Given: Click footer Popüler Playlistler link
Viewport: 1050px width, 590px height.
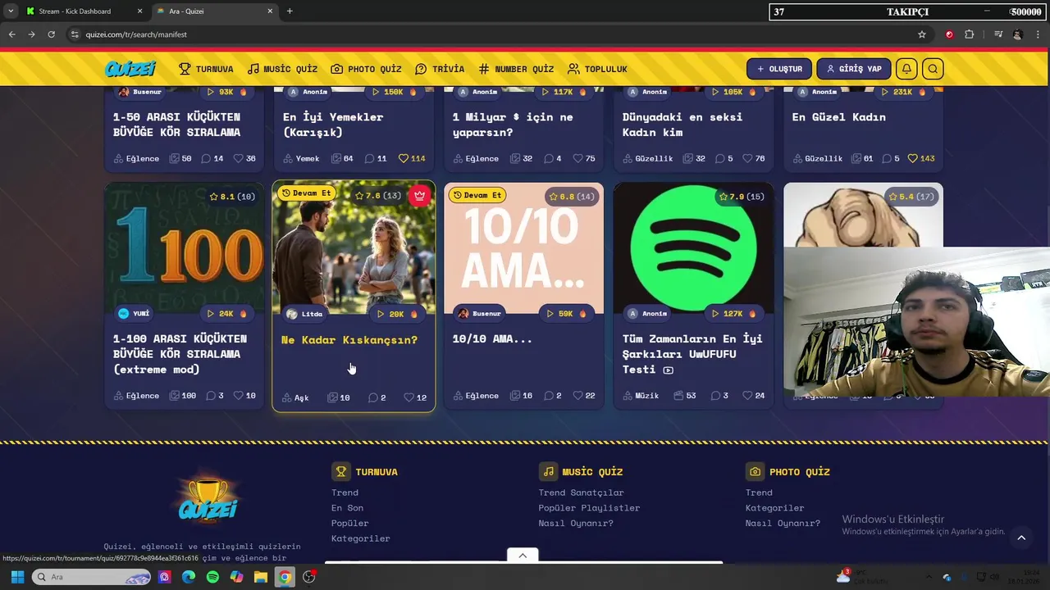Looking at the screenshot, I should pyautogui.click(x=589, y=508).
